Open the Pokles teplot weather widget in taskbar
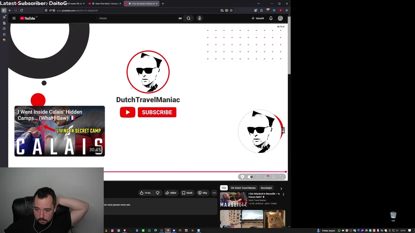Image resolution: width=415 pixels, height=233 pixels. coord(326,231)
